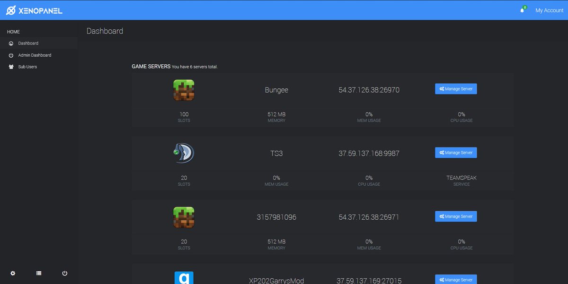Click the Admin Dashboard power icon
The image size is (568, 284).
[x=11, y=55]
